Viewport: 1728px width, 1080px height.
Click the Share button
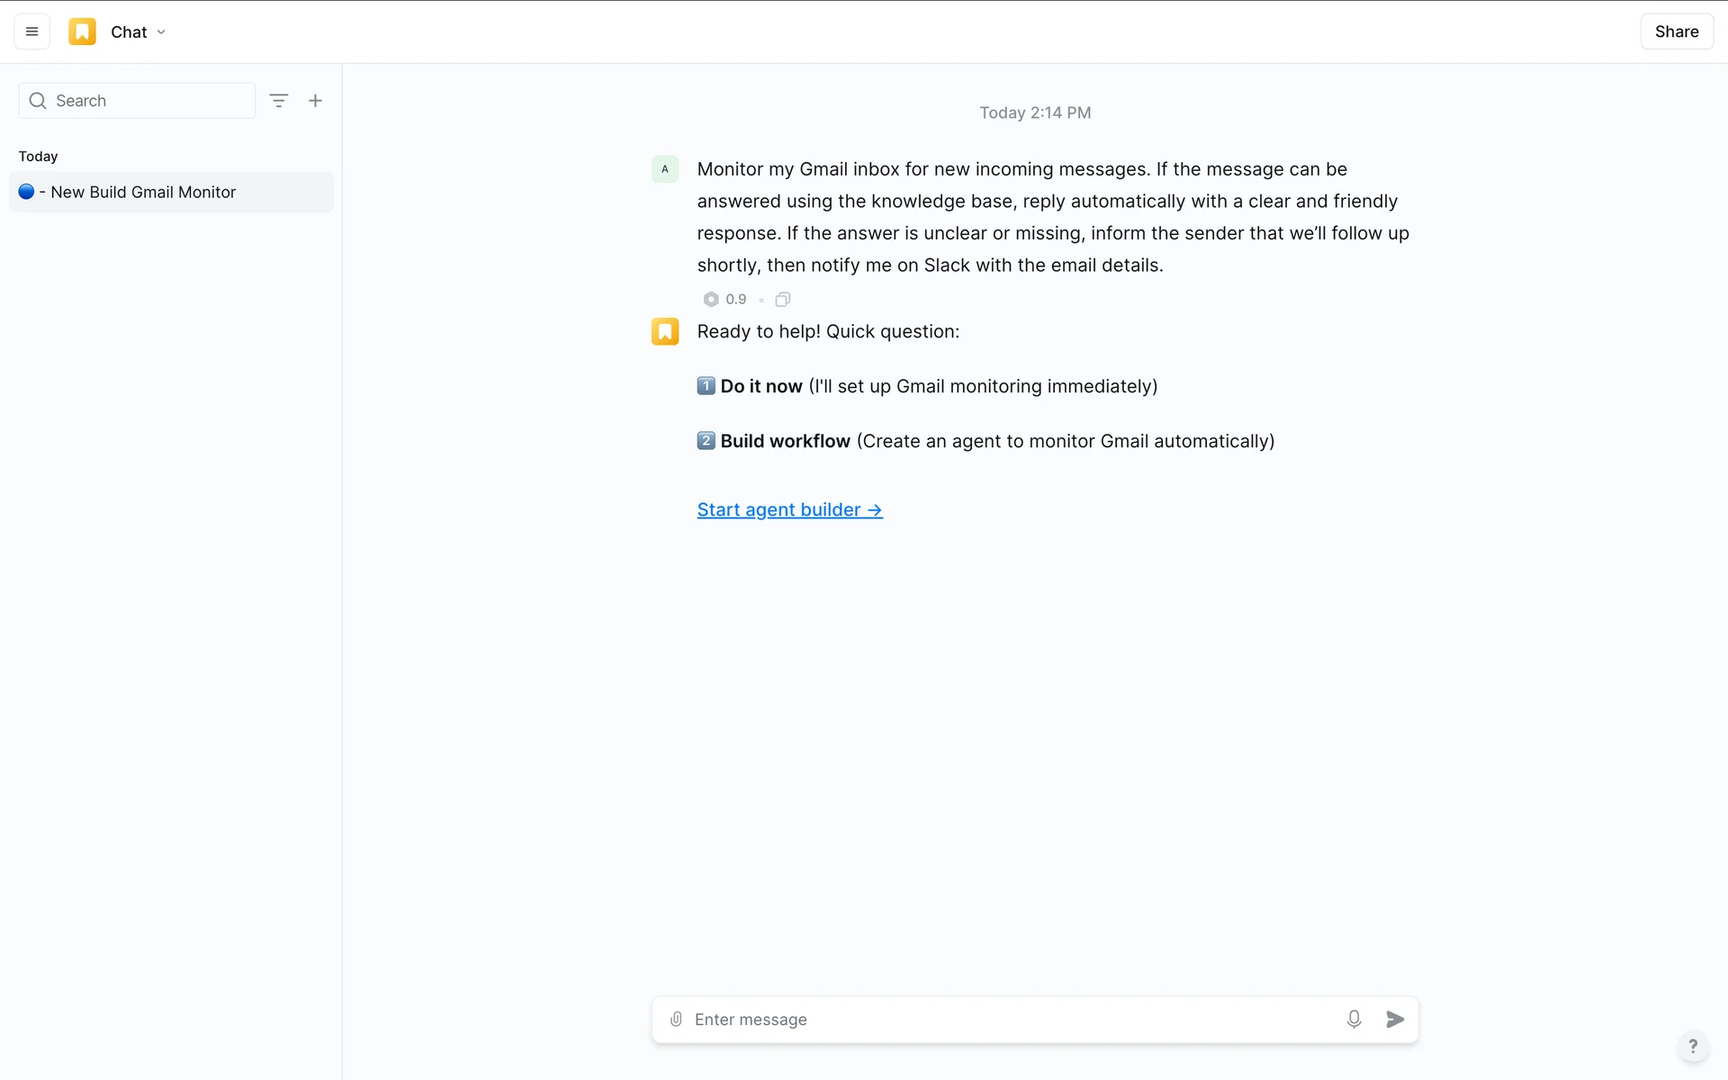1676,31
